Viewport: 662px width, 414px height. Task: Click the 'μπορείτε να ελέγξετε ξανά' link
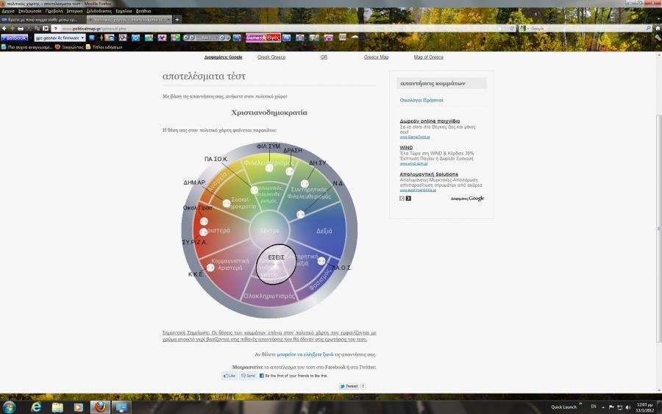pos(305,354)
